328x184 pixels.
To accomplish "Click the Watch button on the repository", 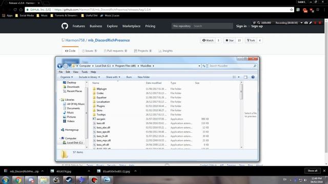I will click(x=208, y=40).
